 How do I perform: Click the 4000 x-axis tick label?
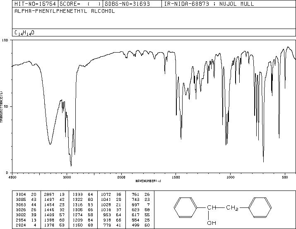12,177
